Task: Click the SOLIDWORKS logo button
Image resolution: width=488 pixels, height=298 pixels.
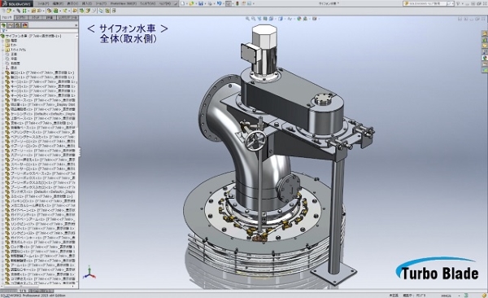Action: tap(16, 4)
